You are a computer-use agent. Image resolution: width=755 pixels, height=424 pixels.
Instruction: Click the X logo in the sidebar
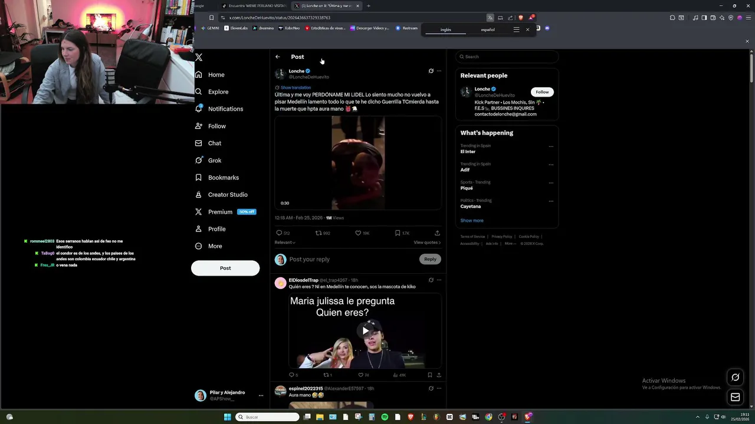coord(199,57)
